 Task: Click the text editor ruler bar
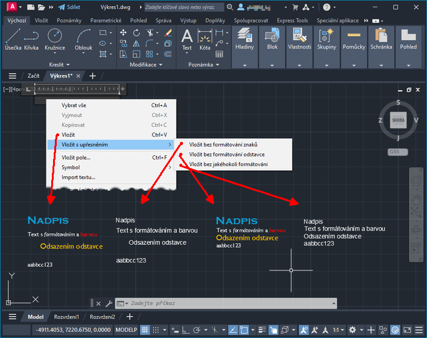[79, 90]
